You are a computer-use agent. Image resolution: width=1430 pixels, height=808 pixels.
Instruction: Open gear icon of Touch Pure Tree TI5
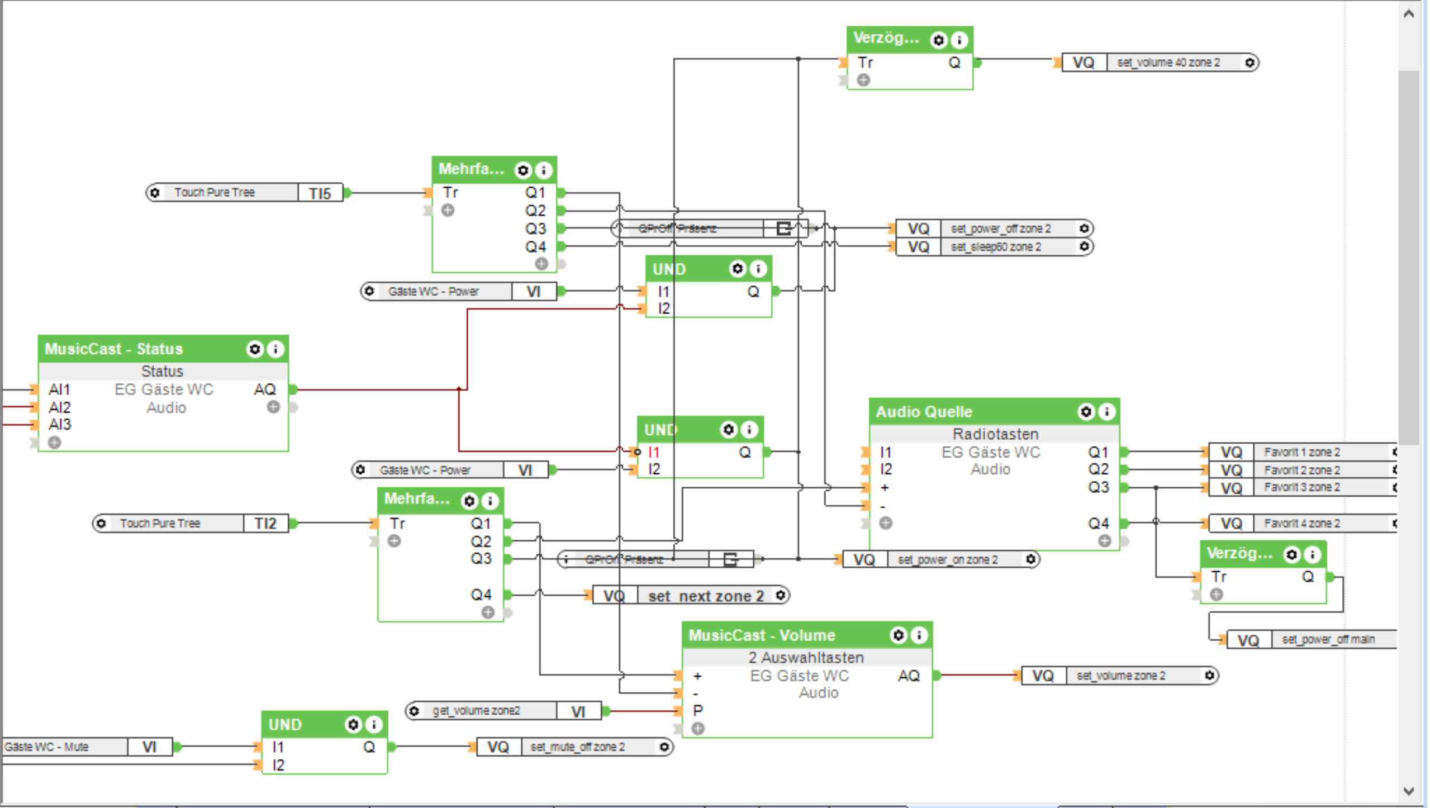[x=155, y=193]
